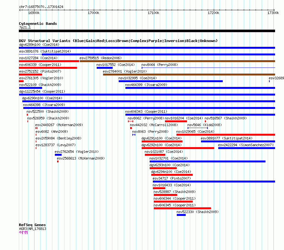This screenshot has height=250, width=284.
Task: Select the esv3891076 (Suktitipat2014) variant label
Action: 45,51
